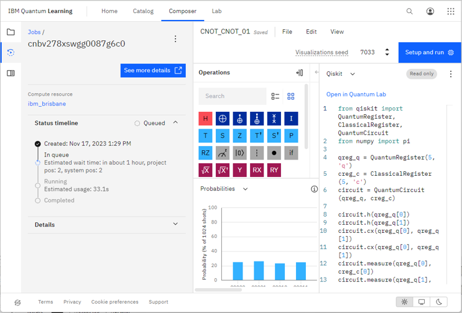The width and height of the screenshot is (462, 313).
Task: Select the barrier operation icon
Action: coord(257,153)
